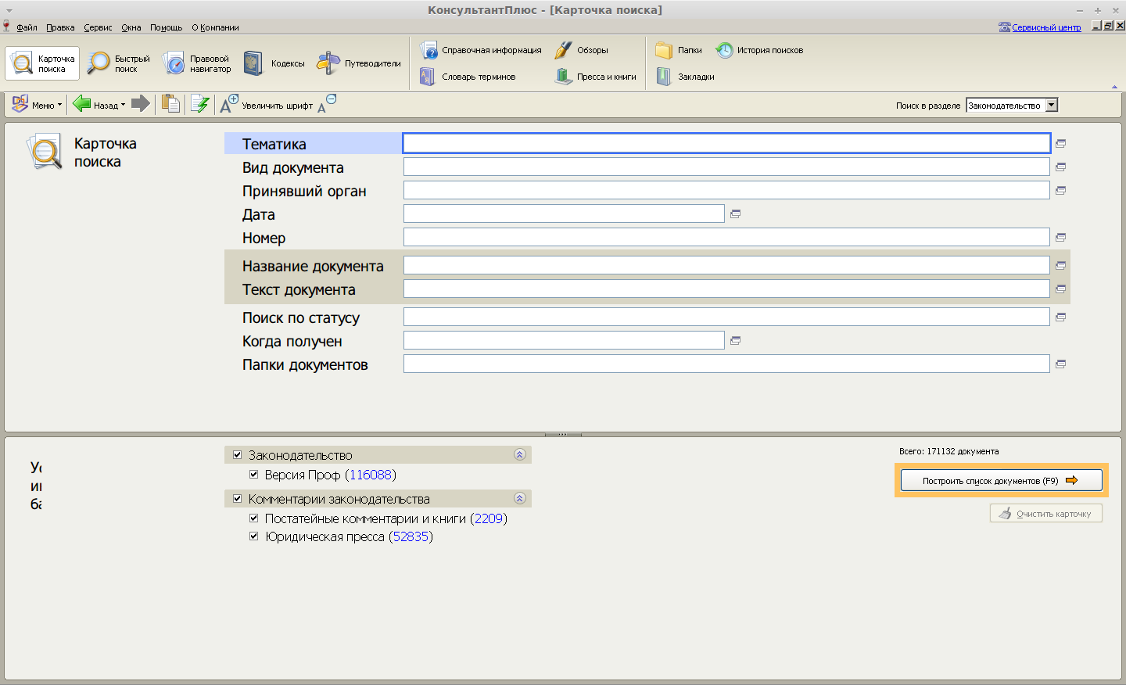Expand the Меню dropdown button
Screen dimensions: 1126x685
[x=37, y=105]
